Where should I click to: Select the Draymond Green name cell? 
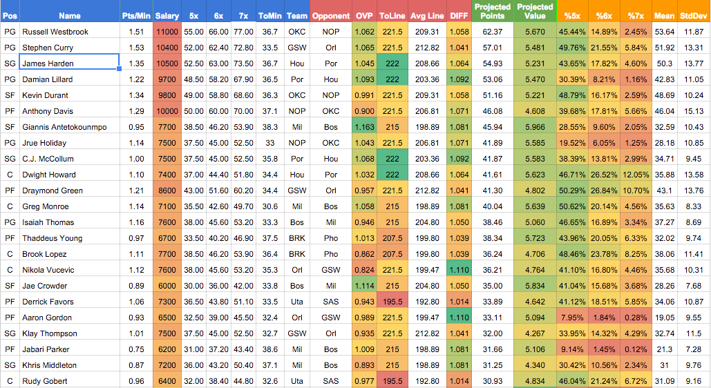pyautogui.click(x=69, y=191)
